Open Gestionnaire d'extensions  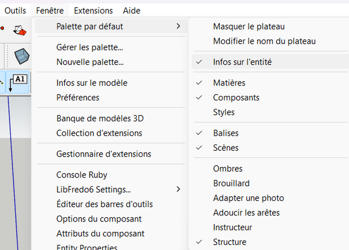click(x=104, y=154)
